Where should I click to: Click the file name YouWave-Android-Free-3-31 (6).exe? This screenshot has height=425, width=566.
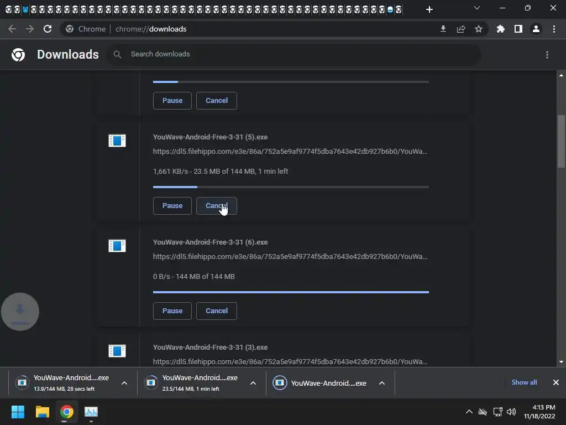[210, 242]
